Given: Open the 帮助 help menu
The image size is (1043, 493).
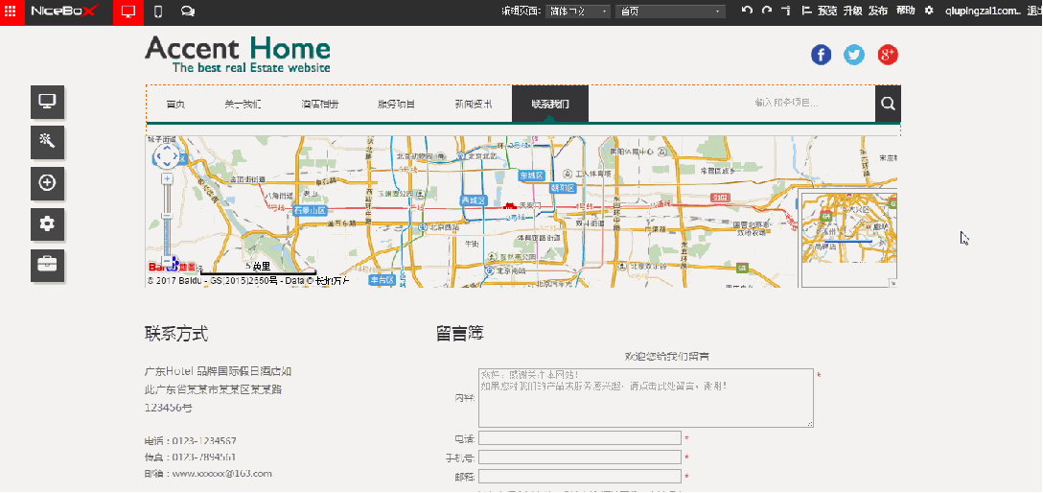Looking at the screenshot, I should coord(905,12).
